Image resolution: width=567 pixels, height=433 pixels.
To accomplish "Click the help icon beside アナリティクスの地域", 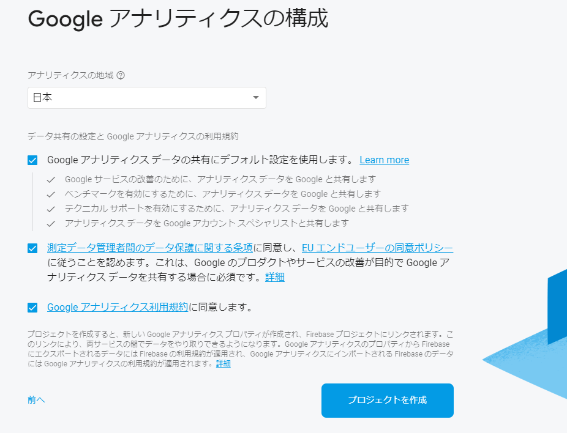I will pyautogui.click(x=121, y=75).
